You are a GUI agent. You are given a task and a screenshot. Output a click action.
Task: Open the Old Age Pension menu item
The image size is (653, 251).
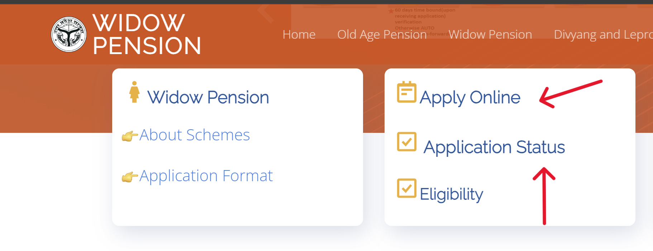coord(381,34)
